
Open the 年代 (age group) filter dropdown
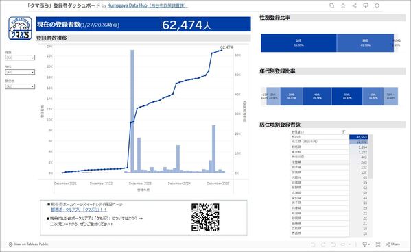(x=20, y=72)
